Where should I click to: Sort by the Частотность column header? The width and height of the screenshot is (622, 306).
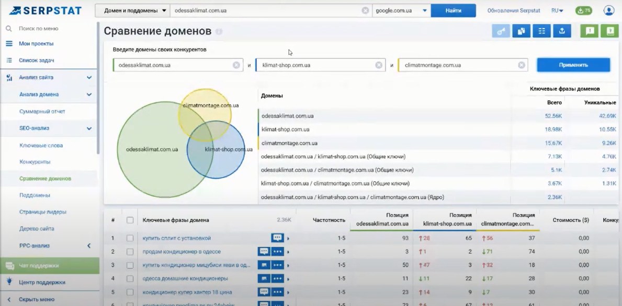click(329, 220)
